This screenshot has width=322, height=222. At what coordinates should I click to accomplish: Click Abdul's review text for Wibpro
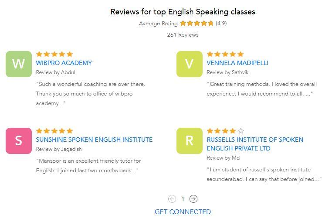(91, 94)
